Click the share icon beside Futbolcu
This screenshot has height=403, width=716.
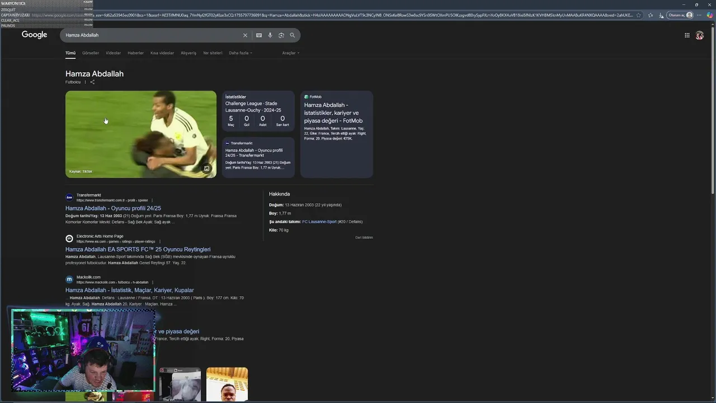(92, 82)
